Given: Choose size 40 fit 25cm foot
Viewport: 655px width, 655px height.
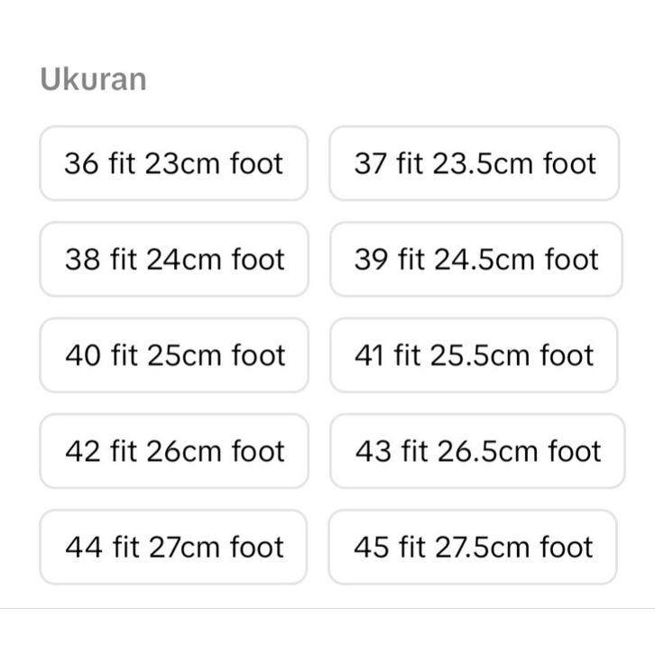Looking at the screenshot, I should click(x=174, y=355).
